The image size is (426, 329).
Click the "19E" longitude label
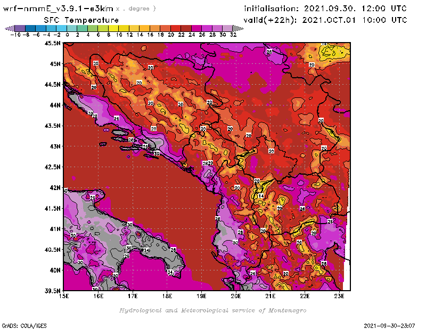click(202, 296)
